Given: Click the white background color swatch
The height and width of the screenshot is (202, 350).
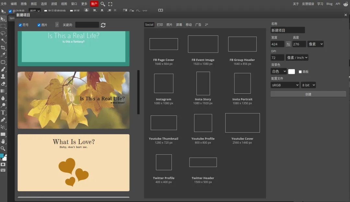Looking at the screenshot, I should point(291,72).
